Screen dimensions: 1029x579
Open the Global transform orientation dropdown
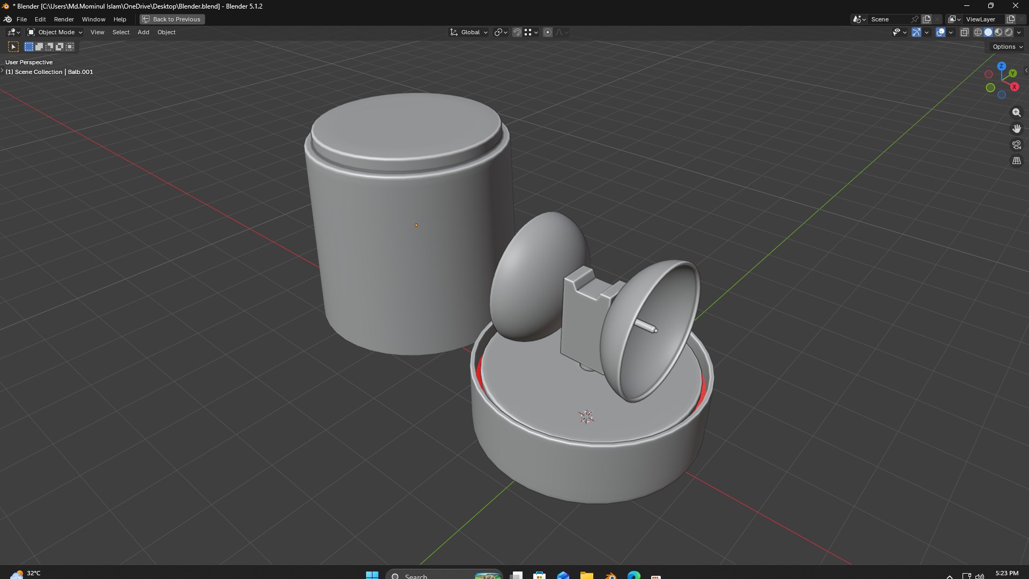click(469, 32)
